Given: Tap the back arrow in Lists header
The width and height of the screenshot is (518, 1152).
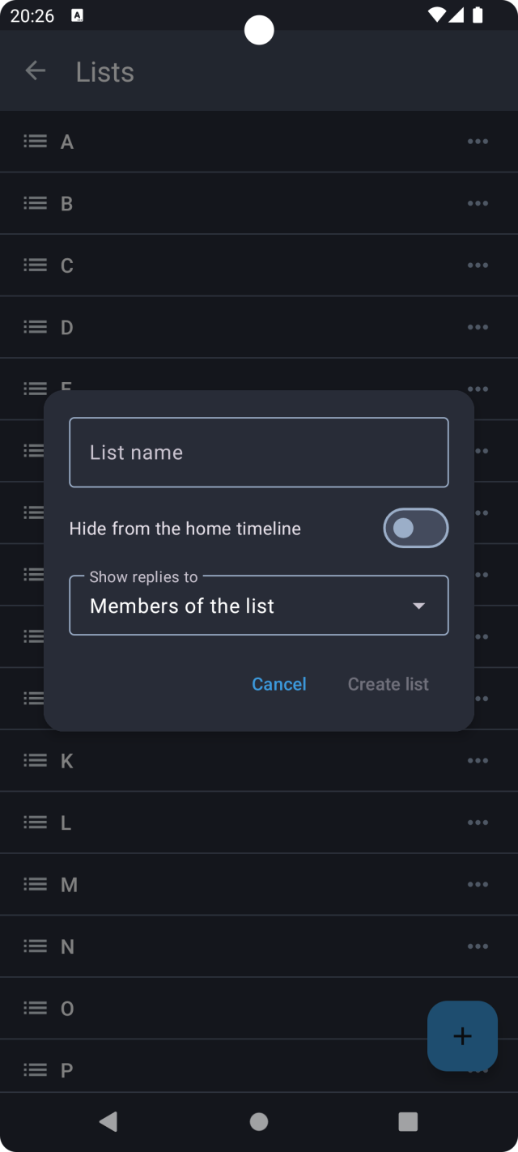Looking at the screenshot, I should [35, 71].
